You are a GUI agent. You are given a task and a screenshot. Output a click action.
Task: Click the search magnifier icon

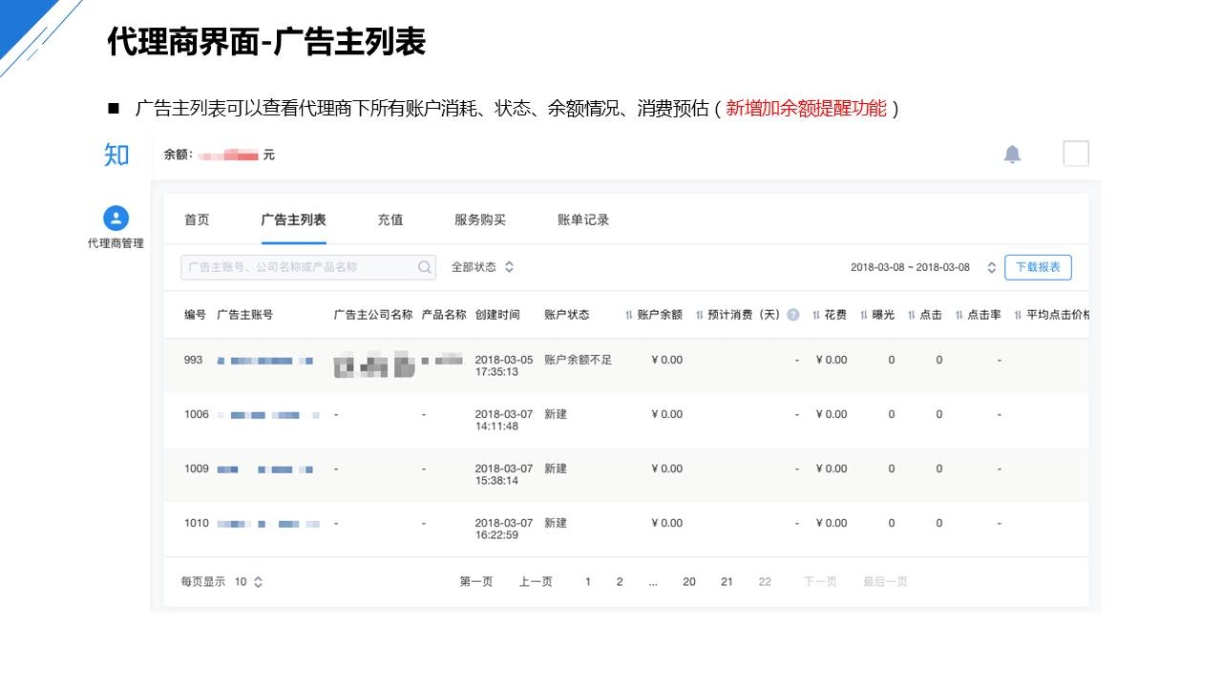[x=425, y=268]
